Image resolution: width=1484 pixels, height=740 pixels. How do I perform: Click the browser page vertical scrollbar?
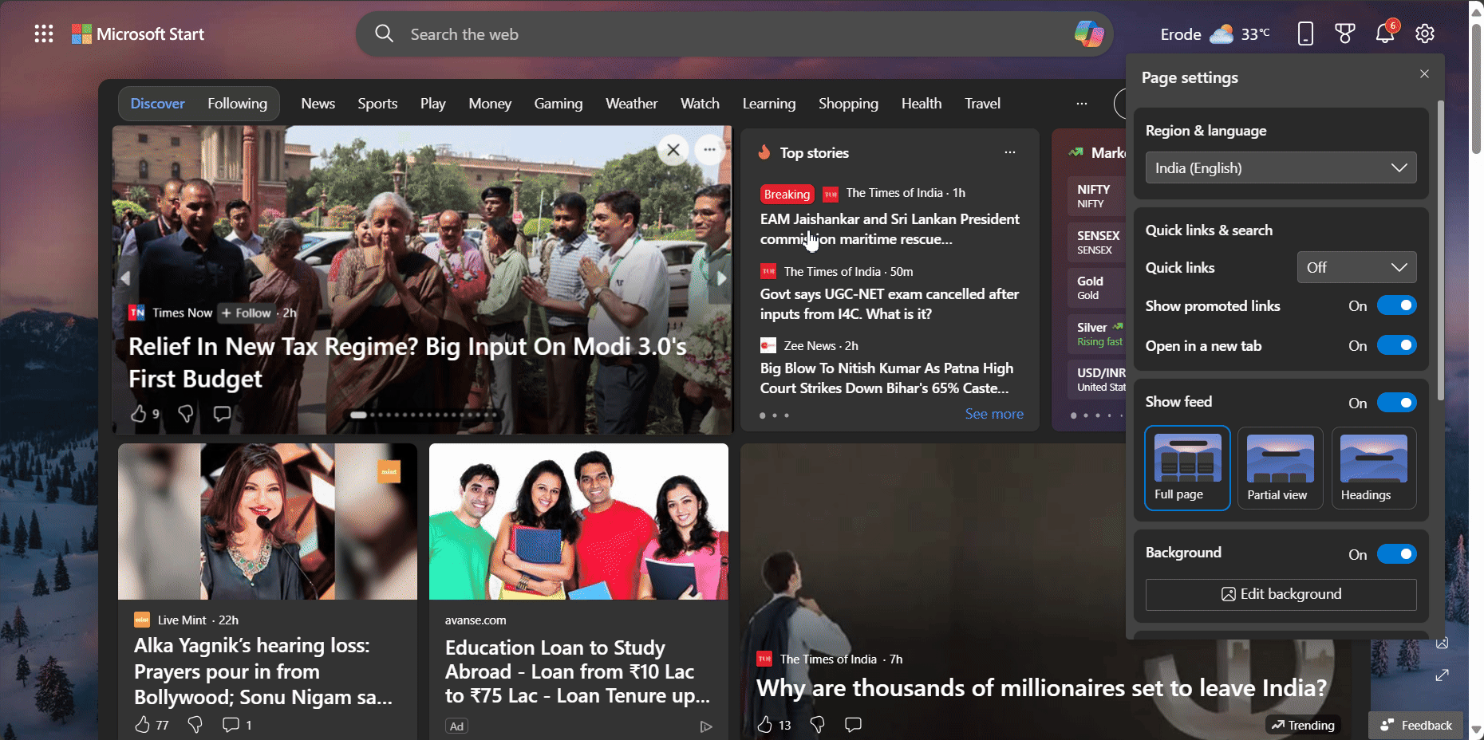[1476, 88]
